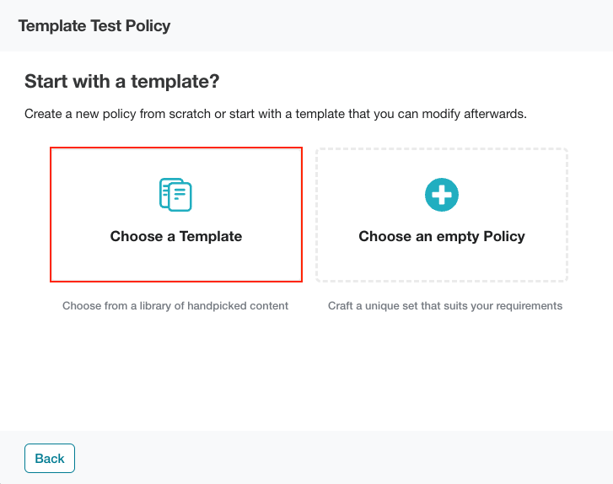Viewport: 613px width, 484px height.
Task: Click the teal plus circle icon
Action: click(x=442, y=195)
